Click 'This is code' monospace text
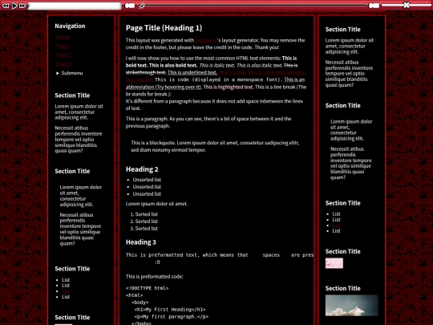 click(x=172, y=80)
